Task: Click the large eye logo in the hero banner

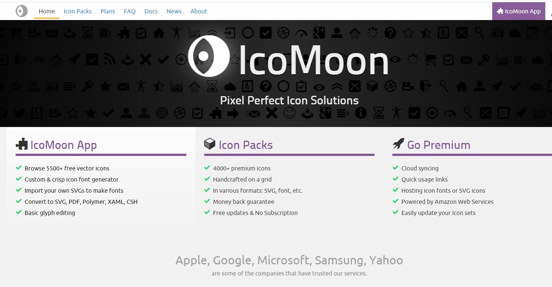Action: [x=208, y=56]
